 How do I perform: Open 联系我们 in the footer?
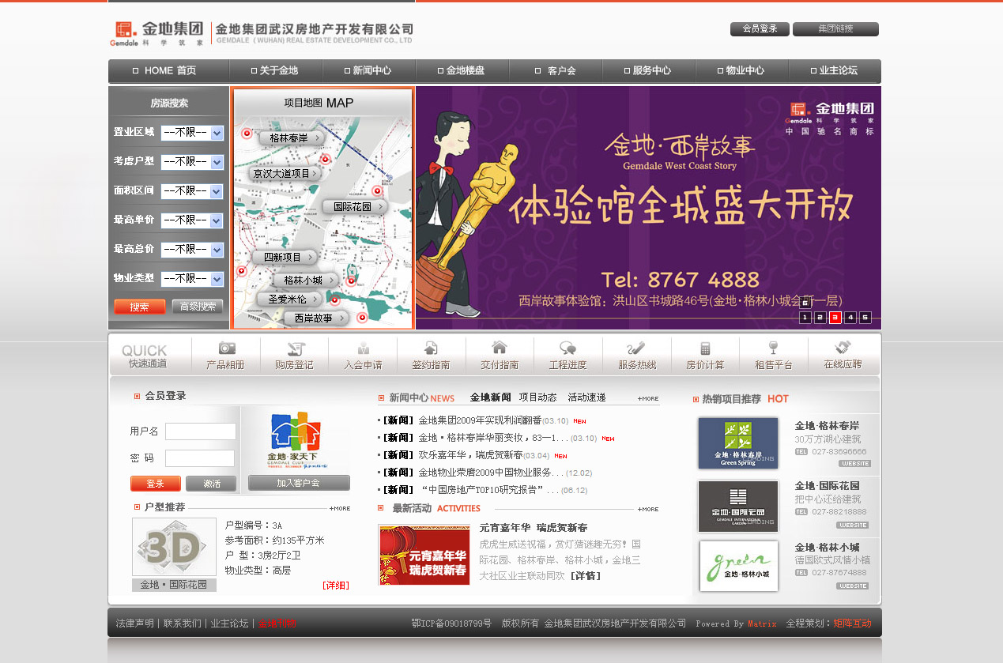pos(183,623)
